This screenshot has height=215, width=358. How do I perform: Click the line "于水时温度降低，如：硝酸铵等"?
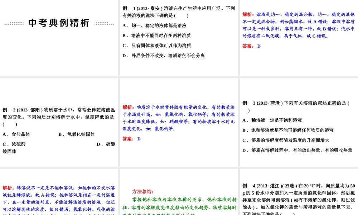[155, 121]
